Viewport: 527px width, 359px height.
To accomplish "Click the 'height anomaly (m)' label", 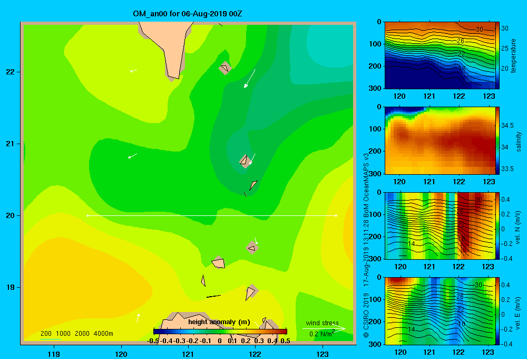I will pyautogui.click(x=219, y=322).
